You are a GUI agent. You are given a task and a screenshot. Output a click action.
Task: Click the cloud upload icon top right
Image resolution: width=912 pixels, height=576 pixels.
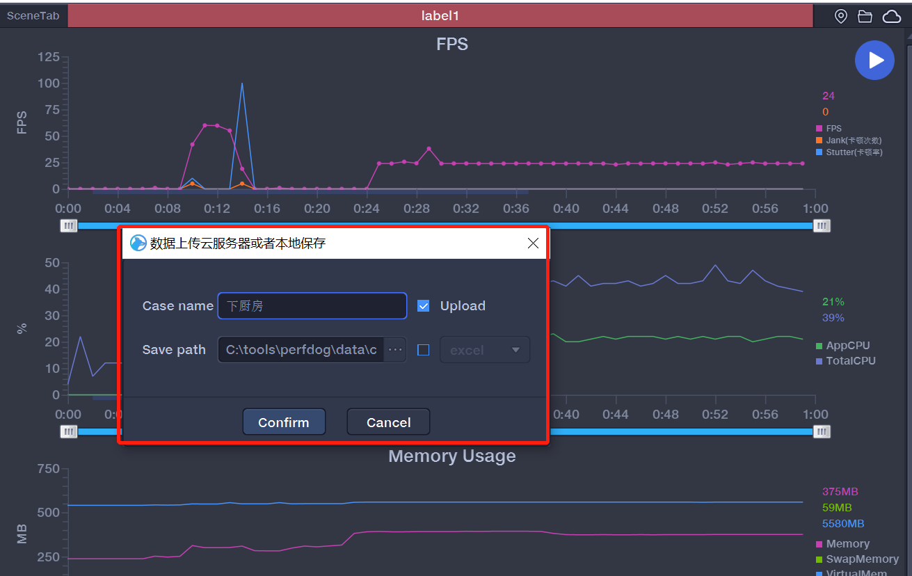tap(892, 16)
